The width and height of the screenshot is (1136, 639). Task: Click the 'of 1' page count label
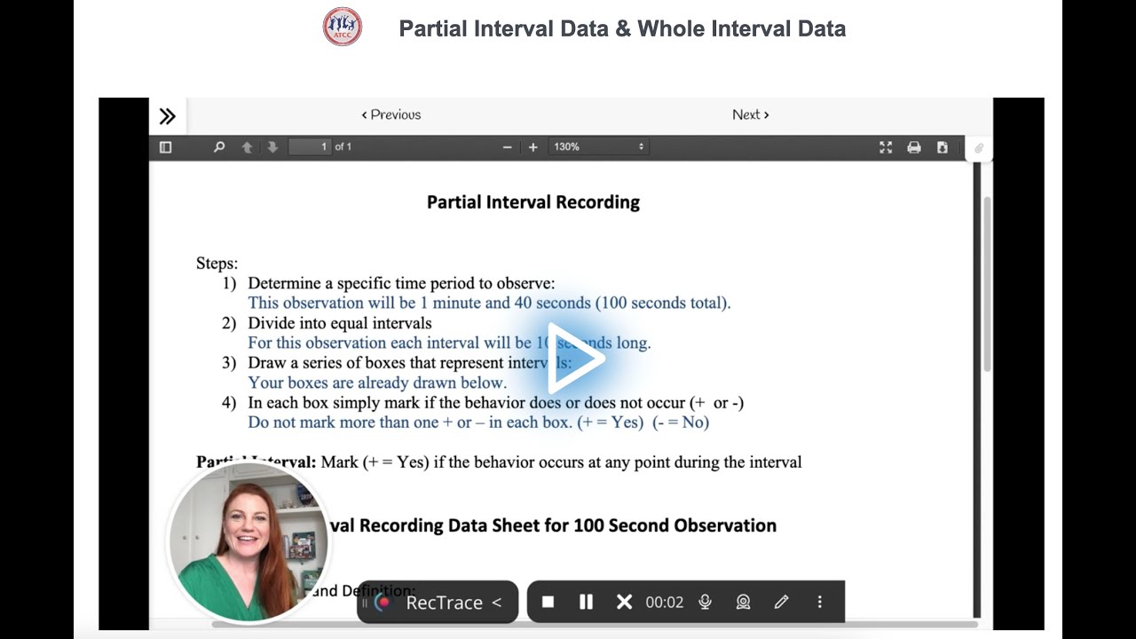pyautogui.click(x=343, y=146)
